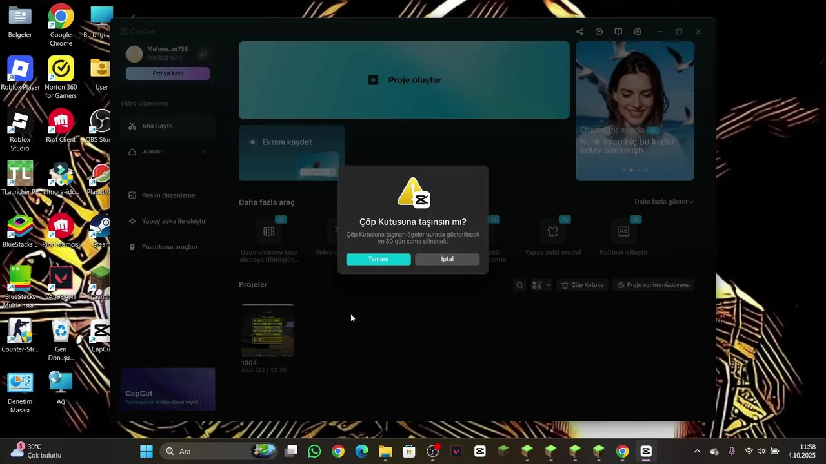Open Geri Dönüşüm recycle bin icon
This screenshot has height=464, width=826.
point(61,340)
